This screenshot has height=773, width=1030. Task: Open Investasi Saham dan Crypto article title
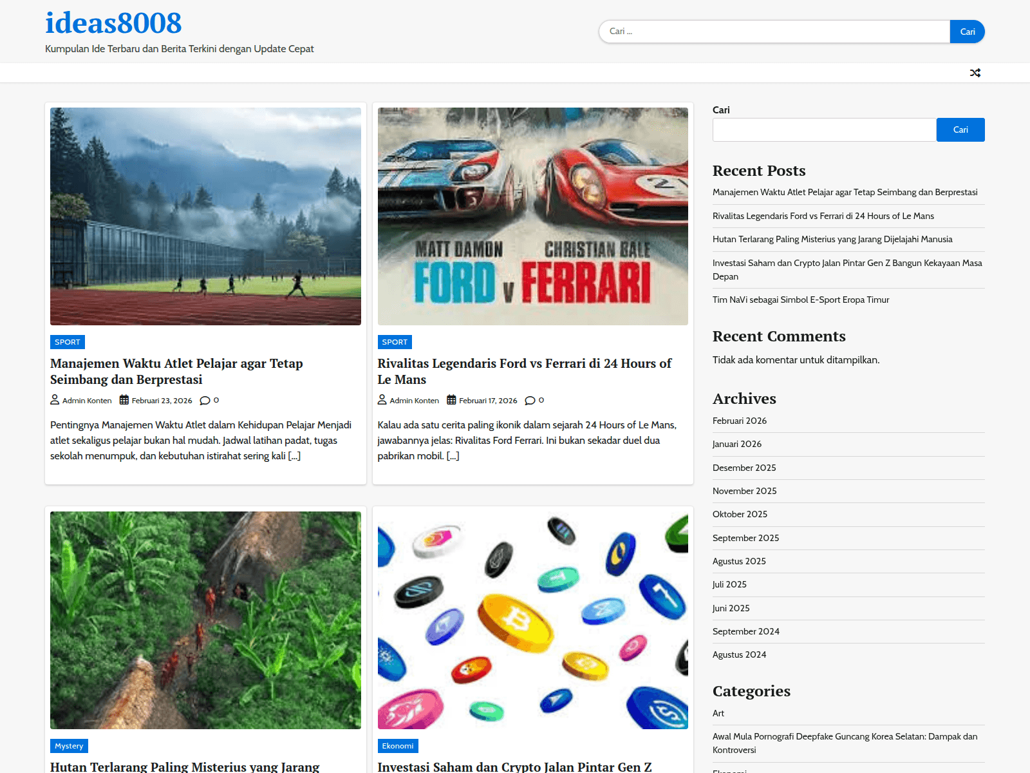click(514, 767)
